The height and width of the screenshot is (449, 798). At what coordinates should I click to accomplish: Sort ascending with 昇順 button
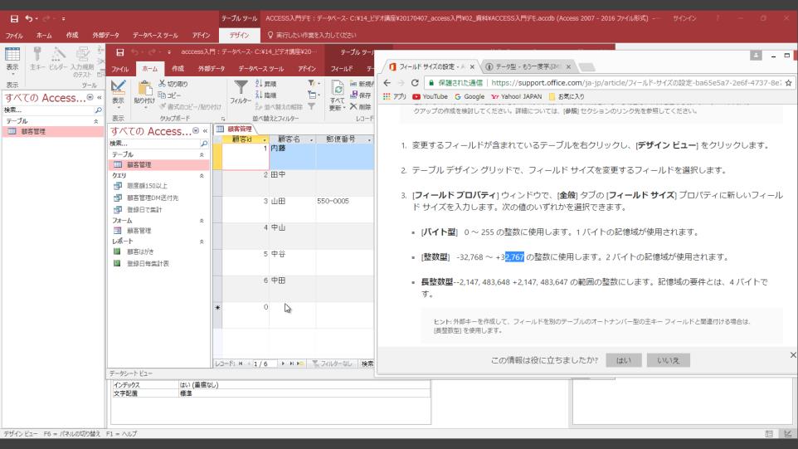(265, 84)
